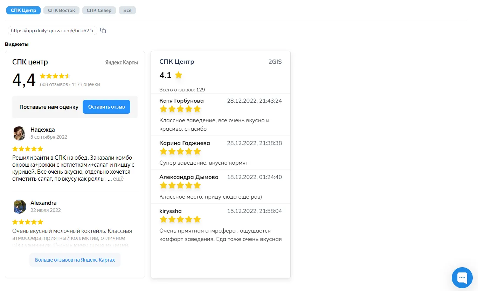478x291 pixels.
Task: Expand Надежда's review with ещё
Action: (x=118, y=179)
